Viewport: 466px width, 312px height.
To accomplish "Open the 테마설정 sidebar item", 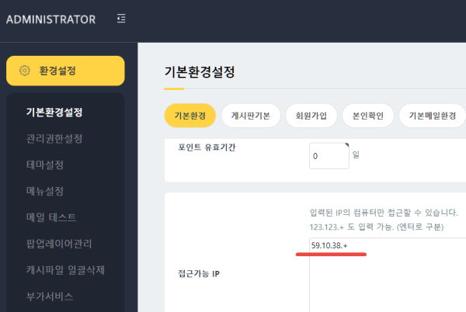I will coord(45,165).
